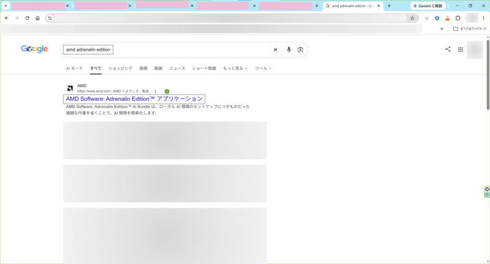Select the すべて results tab
The width and height of the screenshot is (490, 264).
(96, 68)
